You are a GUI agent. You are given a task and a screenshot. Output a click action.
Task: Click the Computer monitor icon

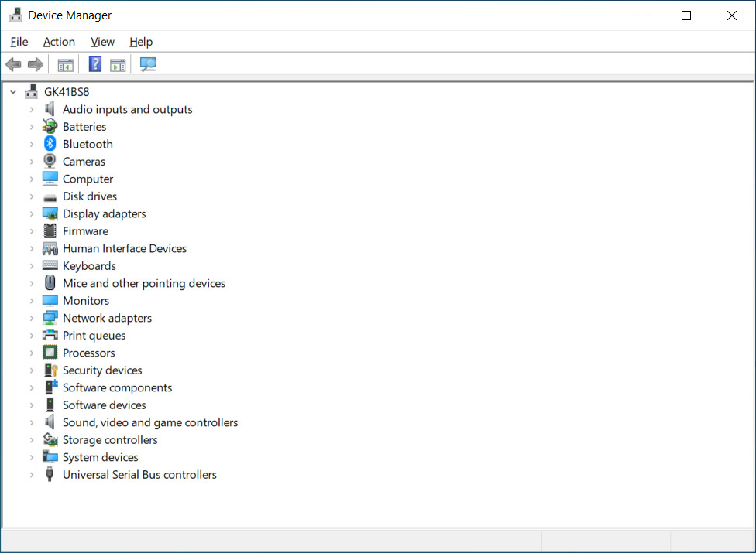click(x=50, y=179)
